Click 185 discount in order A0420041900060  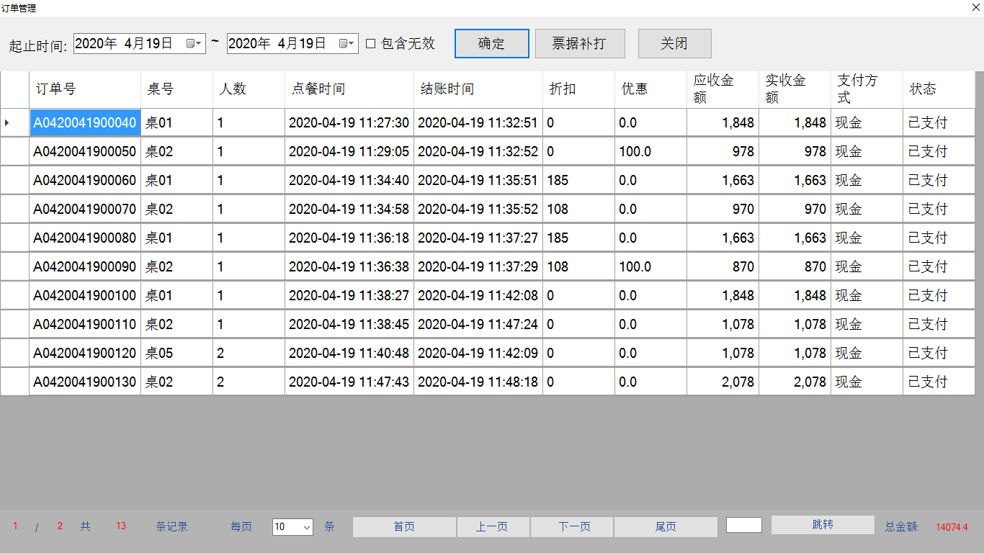tap(579, 181)
